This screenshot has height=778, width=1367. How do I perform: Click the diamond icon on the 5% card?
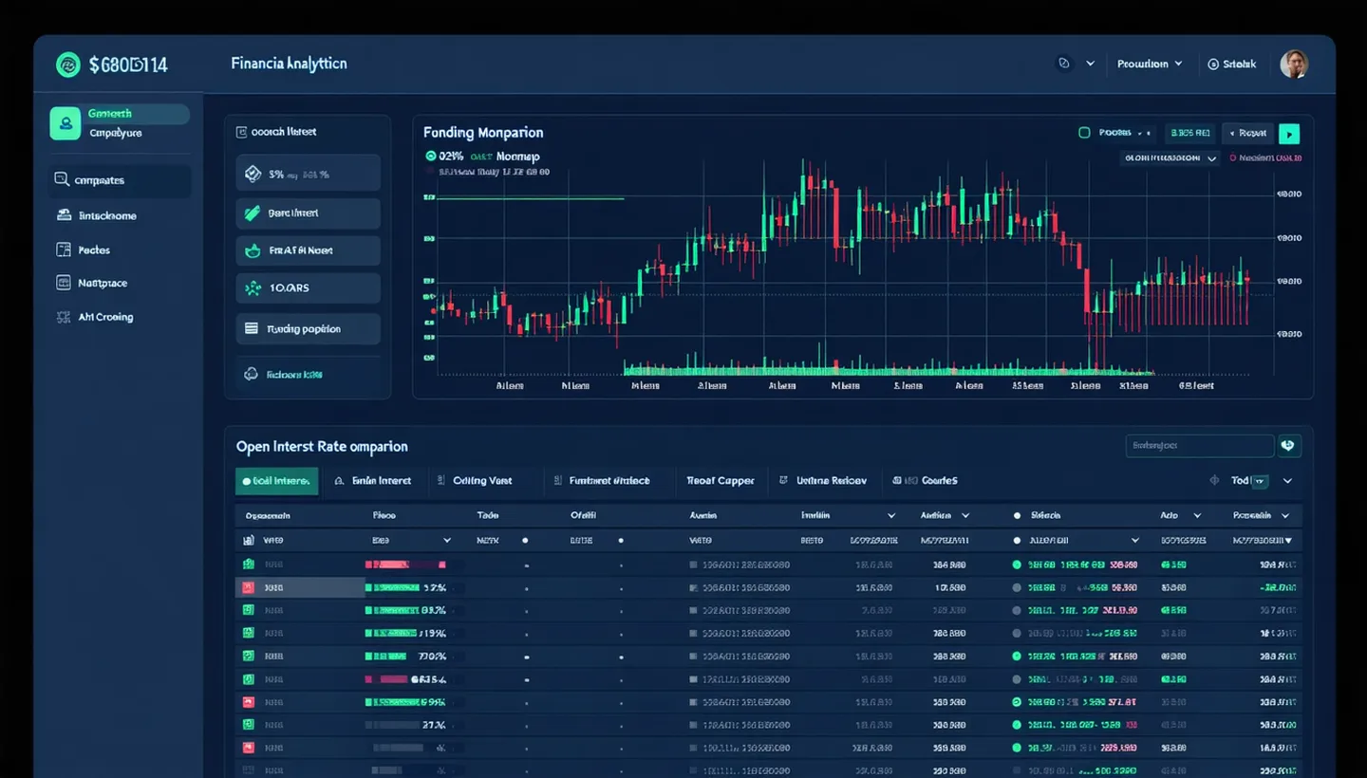253,174
